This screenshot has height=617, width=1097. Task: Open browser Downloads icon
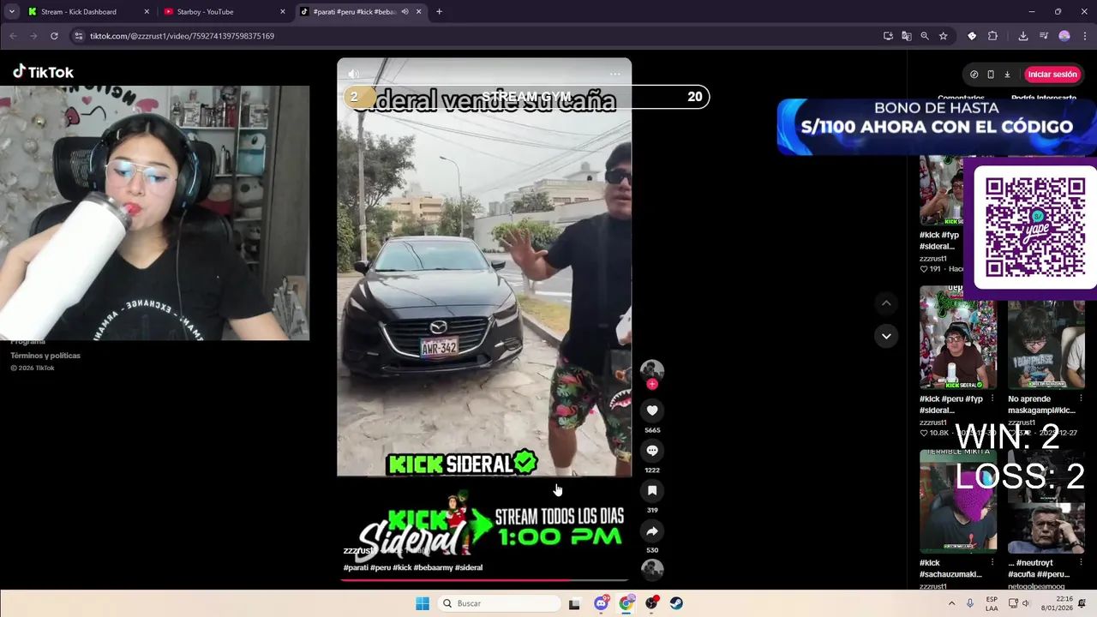point(1023,36)
